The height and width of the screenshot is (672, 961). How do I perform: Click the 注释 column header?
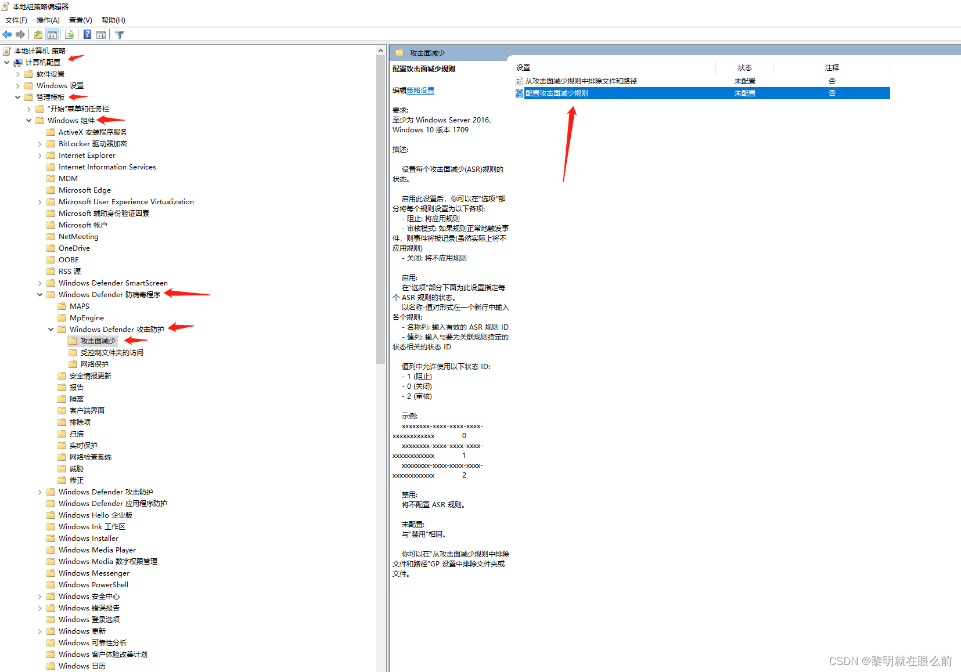tap(832, 68)
